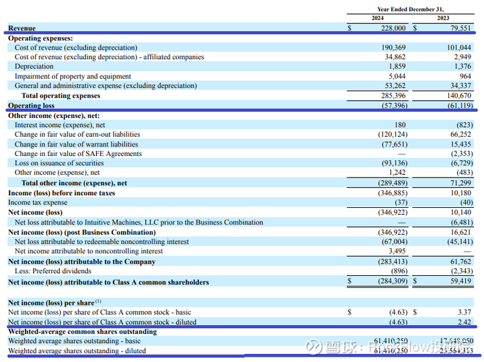Select the Year Ended December 31 heading

[410, 9]
